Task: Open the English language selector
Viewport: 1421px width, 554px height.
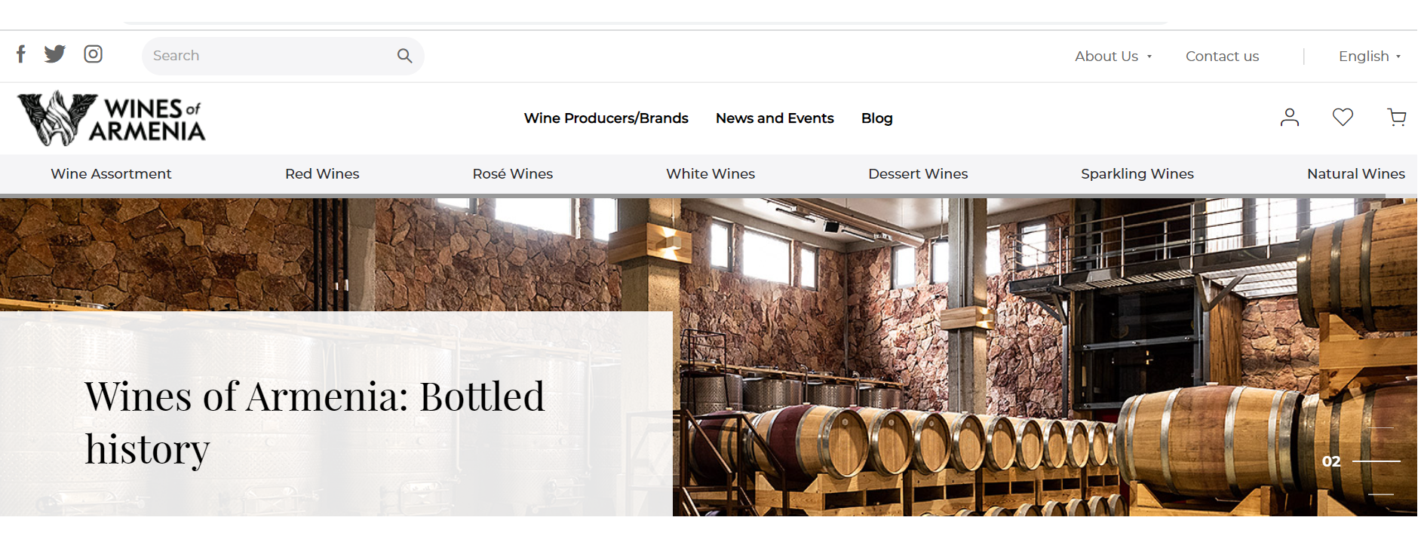Action: pyautogui.click(x=1369, y=57)
